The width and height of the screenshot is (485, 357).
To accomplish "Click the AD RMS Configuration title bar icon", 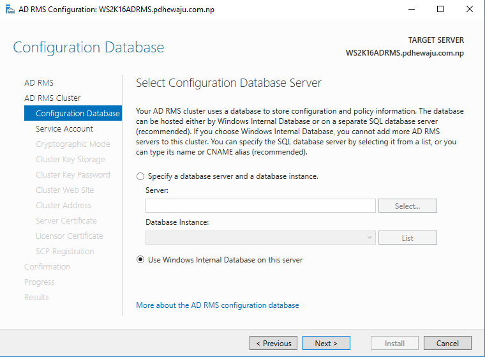I will click(10, 10).
